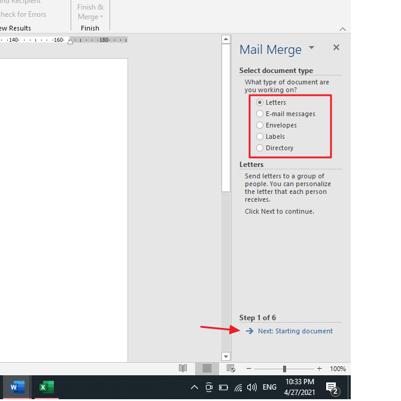Viewport: 401px width, 401px height.
Task: Click the zoom in plus button
Action: point(319,369)
